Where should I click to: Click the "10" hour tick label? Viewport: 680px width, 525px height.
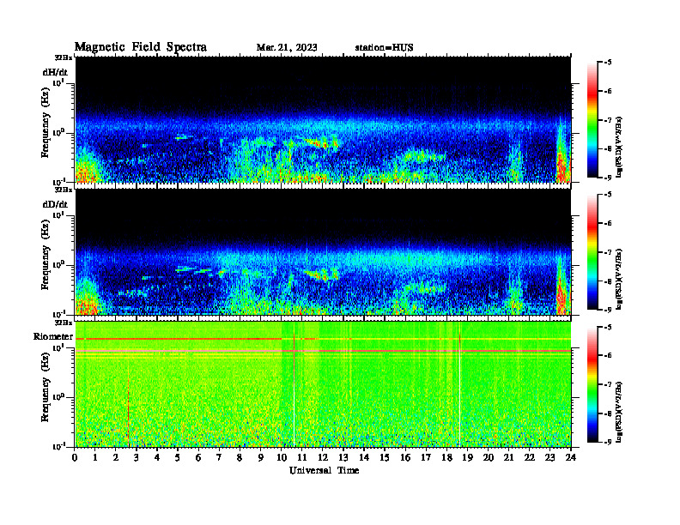pyautogui.click(x=282, y=457)
